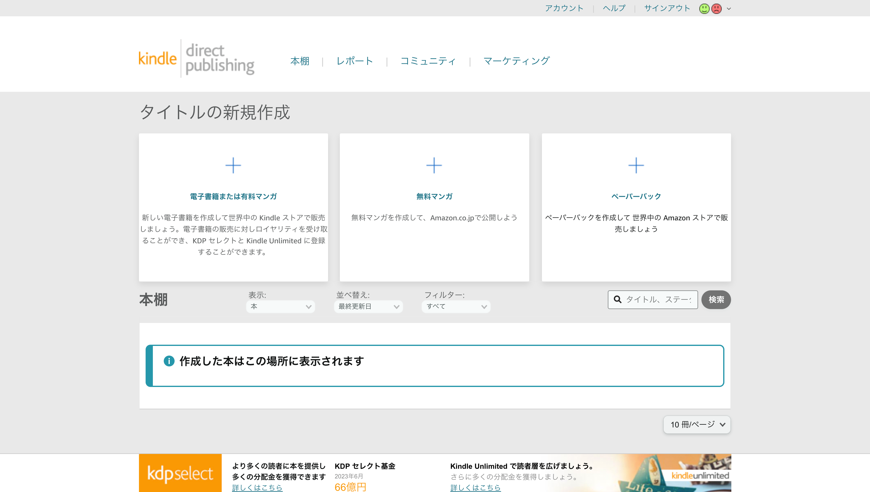Screen dimensions: 870x492
Task: Click the KDP セレクト基金 text
Action: pos(365,466)
